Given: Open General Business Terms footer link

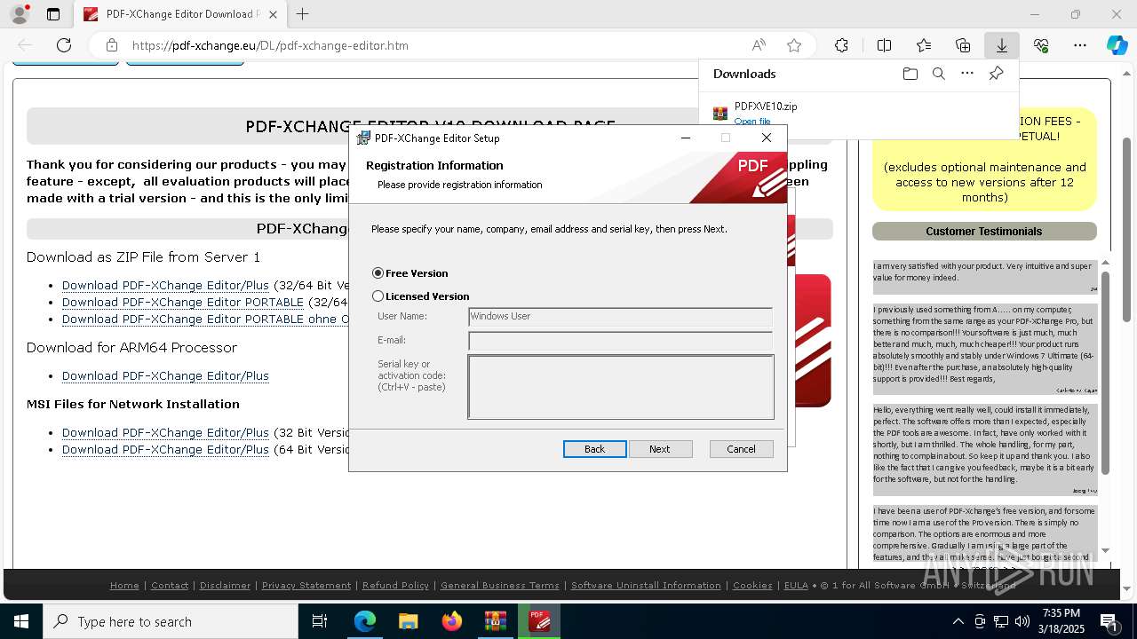Looking at the screenshot, I should 500,586.
